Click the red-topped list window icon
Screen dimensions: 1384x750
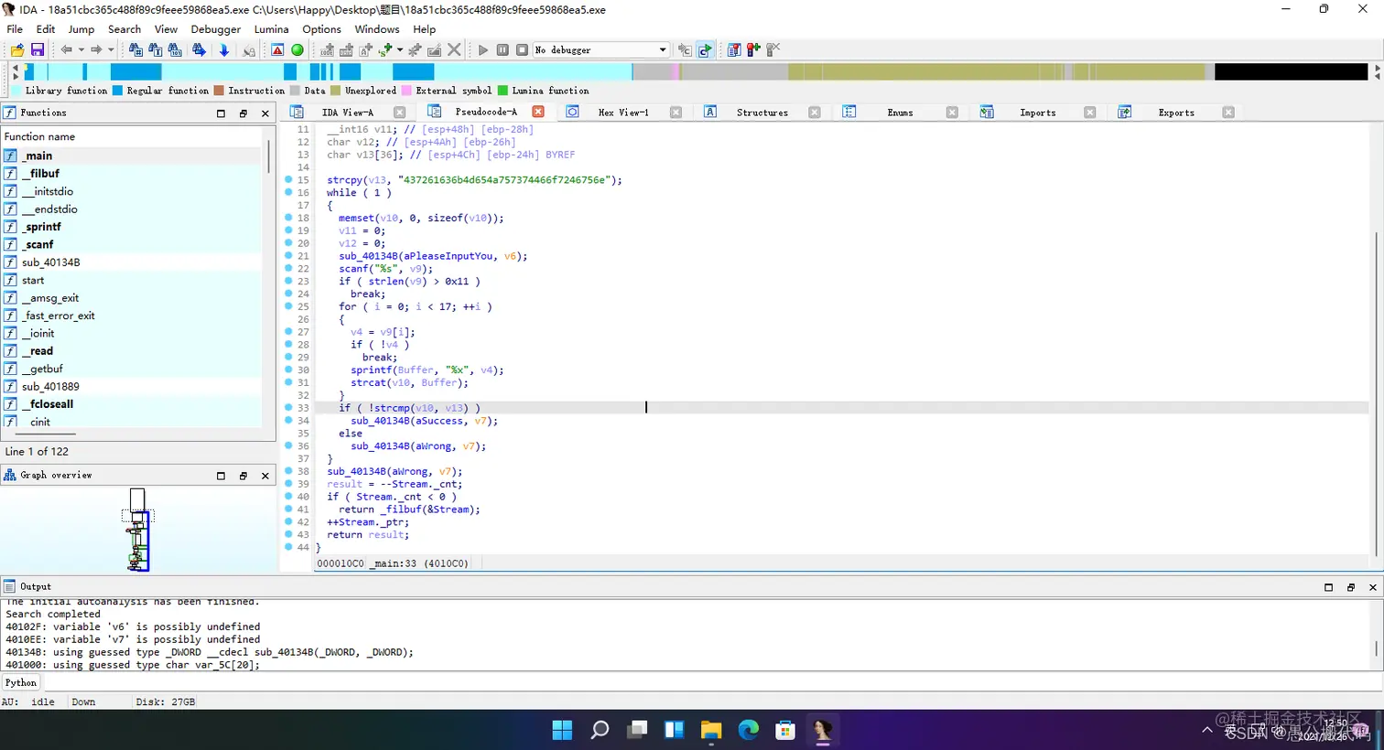click(x=734, y=50)
